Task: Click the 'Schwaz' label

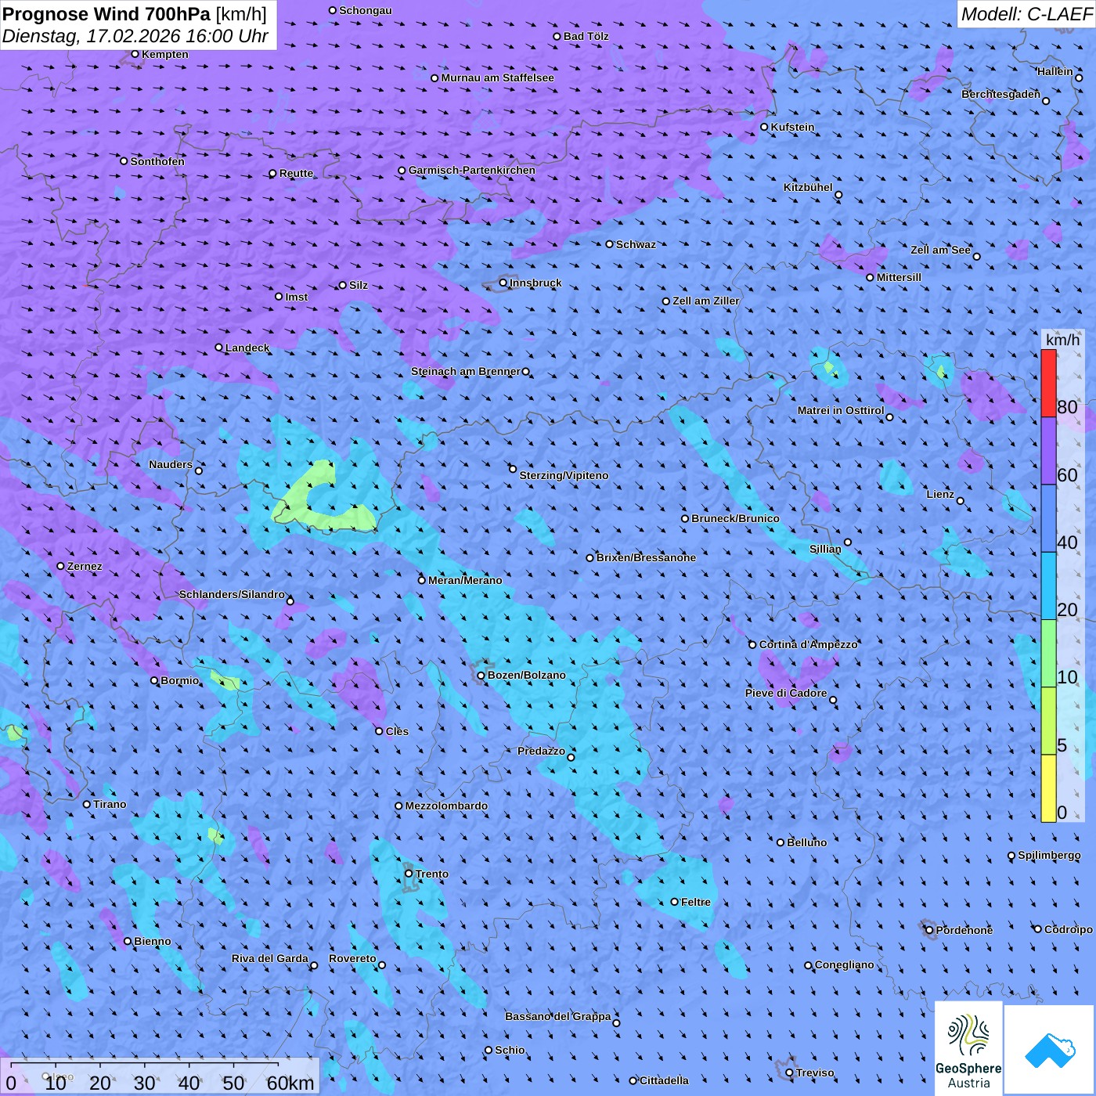Action: [x=636, y=244]
